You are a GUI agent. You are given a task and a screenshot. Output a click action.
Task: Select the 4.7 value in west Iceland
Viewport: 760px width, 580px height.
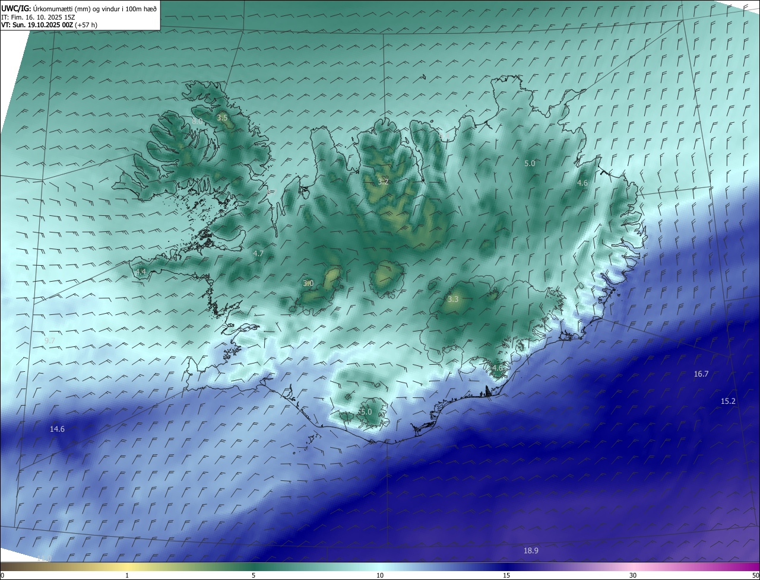(x=258, y=253)
